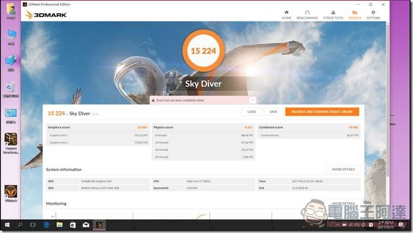Click Validate and Compare Result Online
Viewport: 413px width, 233px height.
pos(322,112)
